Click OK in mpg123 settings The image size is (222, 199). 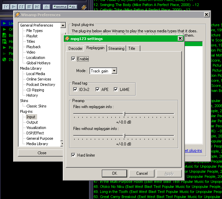click(114, 173)
